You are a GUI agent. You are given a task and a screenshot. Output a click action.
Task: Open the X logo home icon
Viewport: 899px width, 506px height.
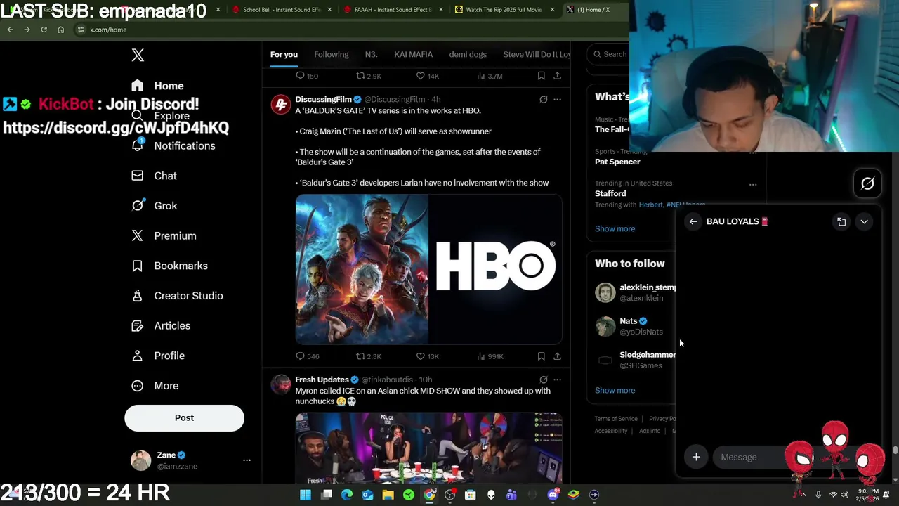coord(138,55)
